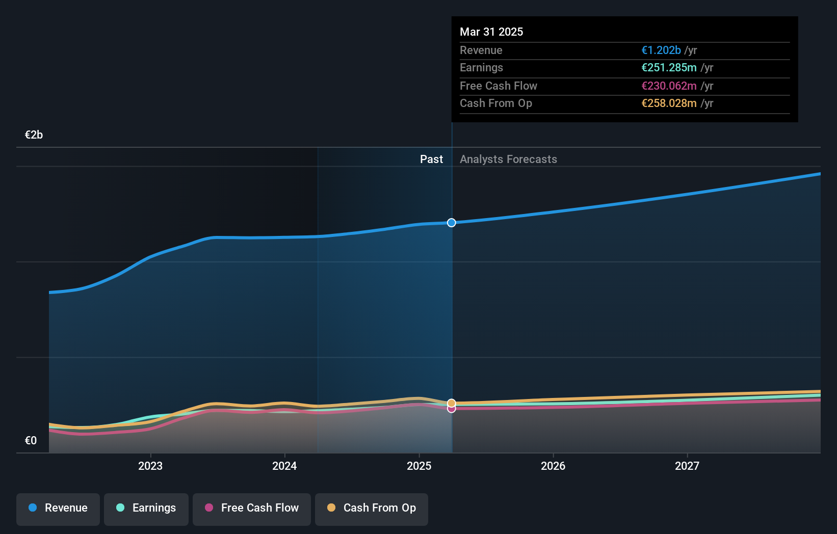This screenshot has width=837, height=534.
Task: Select the Cash From Op marker at the forecast divider
Action: pyautogui.click(x=451, y=403)
